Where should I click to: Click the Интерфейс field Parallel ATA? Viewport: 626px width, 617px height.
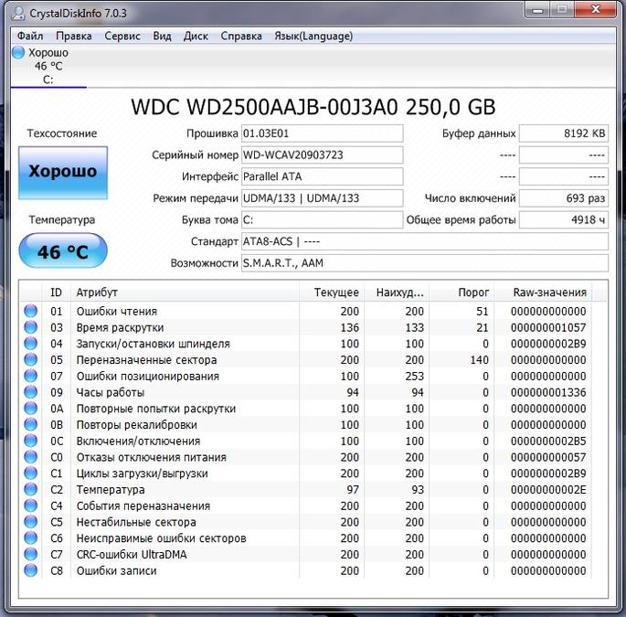pyautogui.click(x=323, y=176)
